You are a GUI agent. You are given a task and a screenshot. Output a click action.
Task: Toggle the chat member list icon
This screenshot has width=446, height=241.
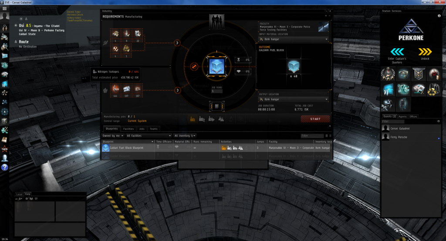click(31, 199)
